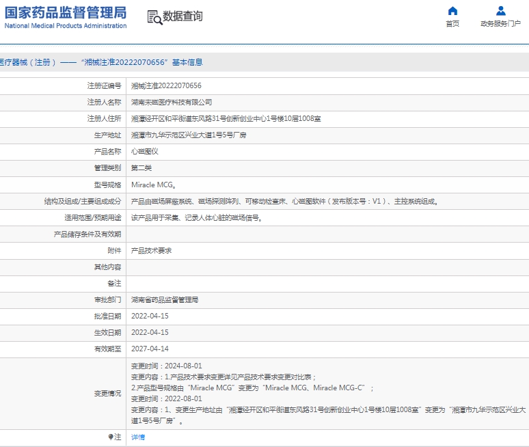Click the 适用范围 value 该产品用于采集
Image resolution: width=529 pixels, height=447 pixels.
197,218
